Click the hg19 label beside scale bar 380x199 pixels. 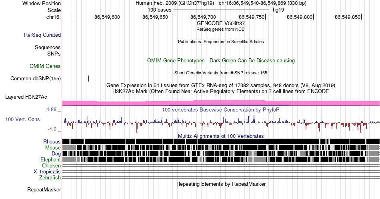tap(278, 10)
